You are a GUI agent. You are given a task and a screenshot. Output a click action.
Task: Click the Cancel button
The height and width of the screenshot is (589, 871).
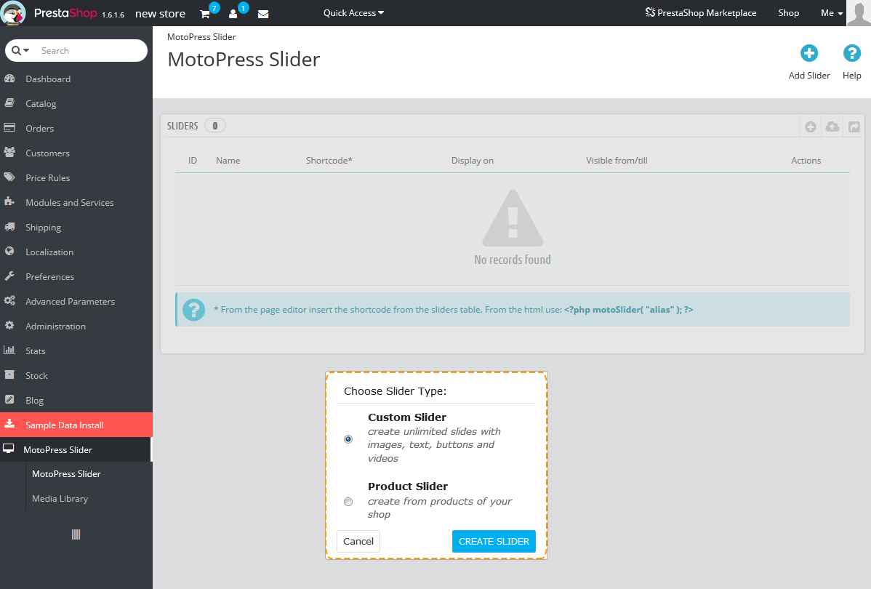pos(358,541)
